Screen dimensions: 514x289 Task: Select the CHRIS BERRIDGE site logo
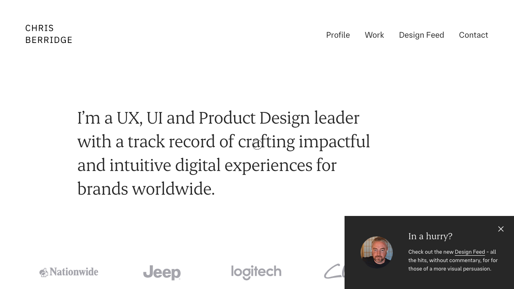click(49, 34)
